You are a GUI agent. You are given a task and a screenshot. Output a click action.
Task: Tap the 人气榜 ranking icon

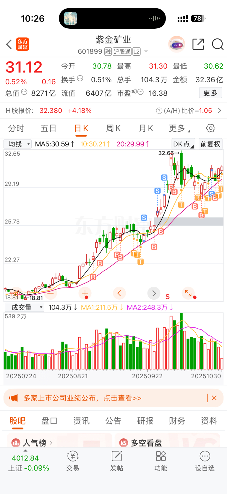point(16,443)
